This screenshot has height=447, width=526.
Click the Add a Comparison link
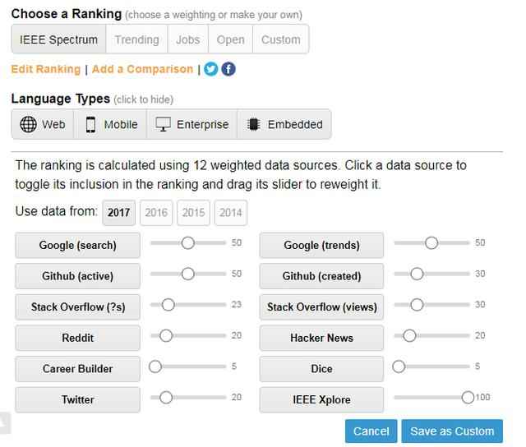(142, 69)
